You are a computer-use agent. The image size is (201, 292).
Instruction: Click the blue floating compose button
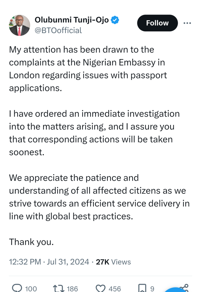[x=175, y=289]
